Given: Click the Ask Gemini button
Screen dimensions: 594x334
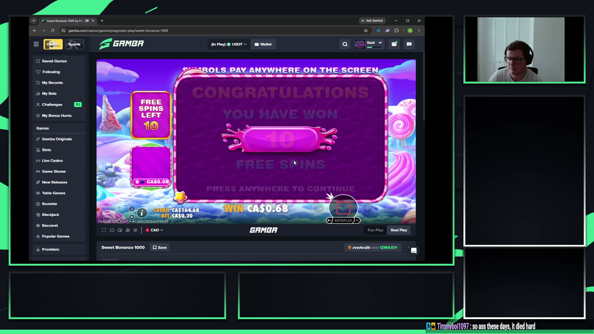Looking at the screenshot, I should pyautogui.click(x=372, y=21).
